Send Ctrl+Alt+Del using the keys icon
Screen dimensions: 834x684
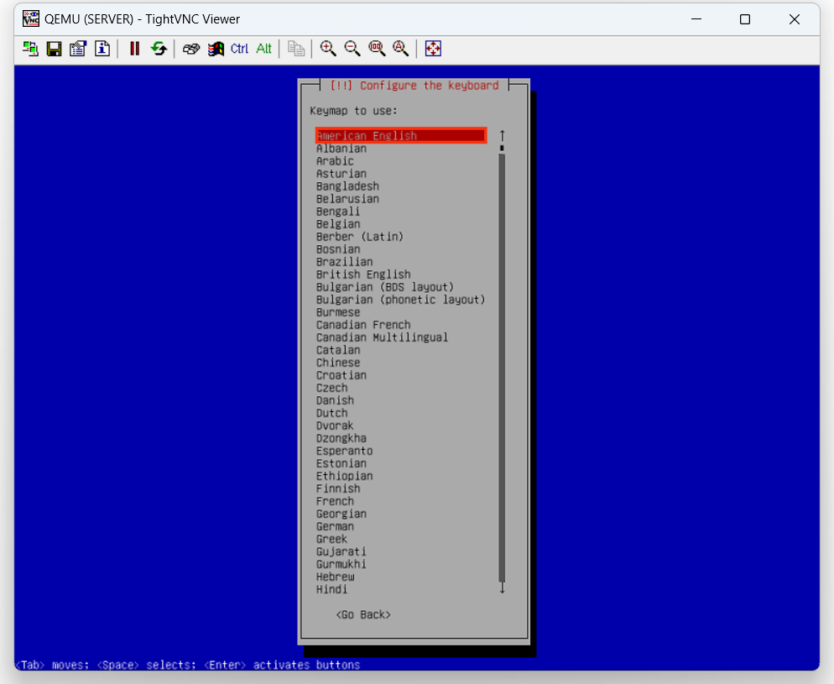pyautogui.click(x=191, y=49)
